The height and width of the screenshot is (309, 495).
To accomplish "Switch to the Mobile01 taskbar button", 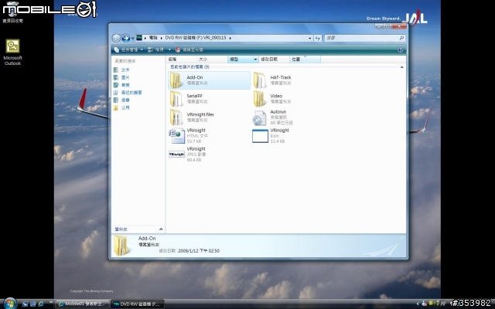I will pyautogui.click(x=83, y=304).
